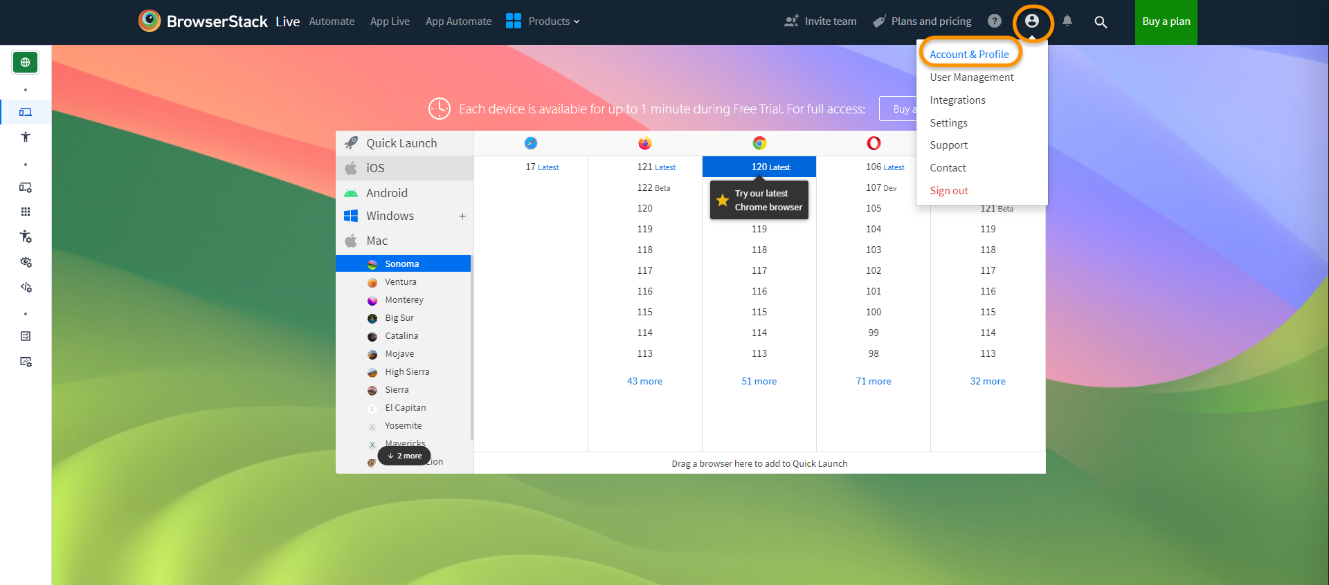Select Yosemite macOS version

[404, 426]
